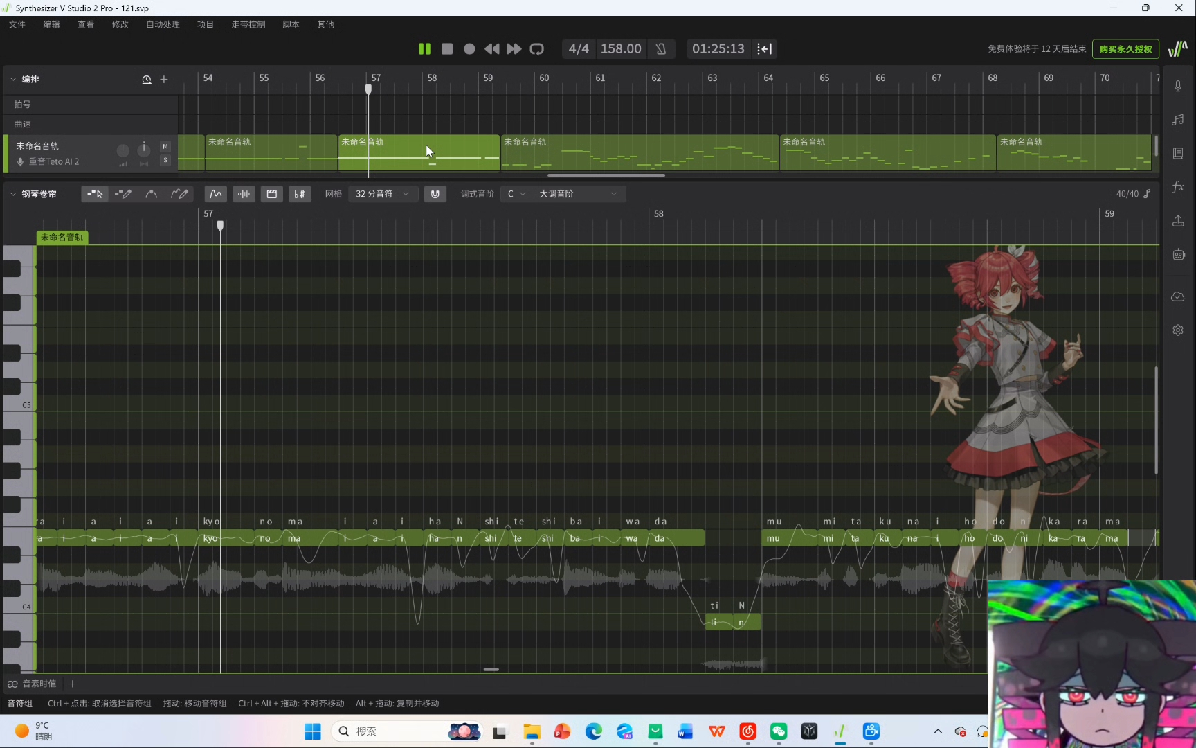
Task: Click the fast-forward button in transport
Action: point(514,48)
